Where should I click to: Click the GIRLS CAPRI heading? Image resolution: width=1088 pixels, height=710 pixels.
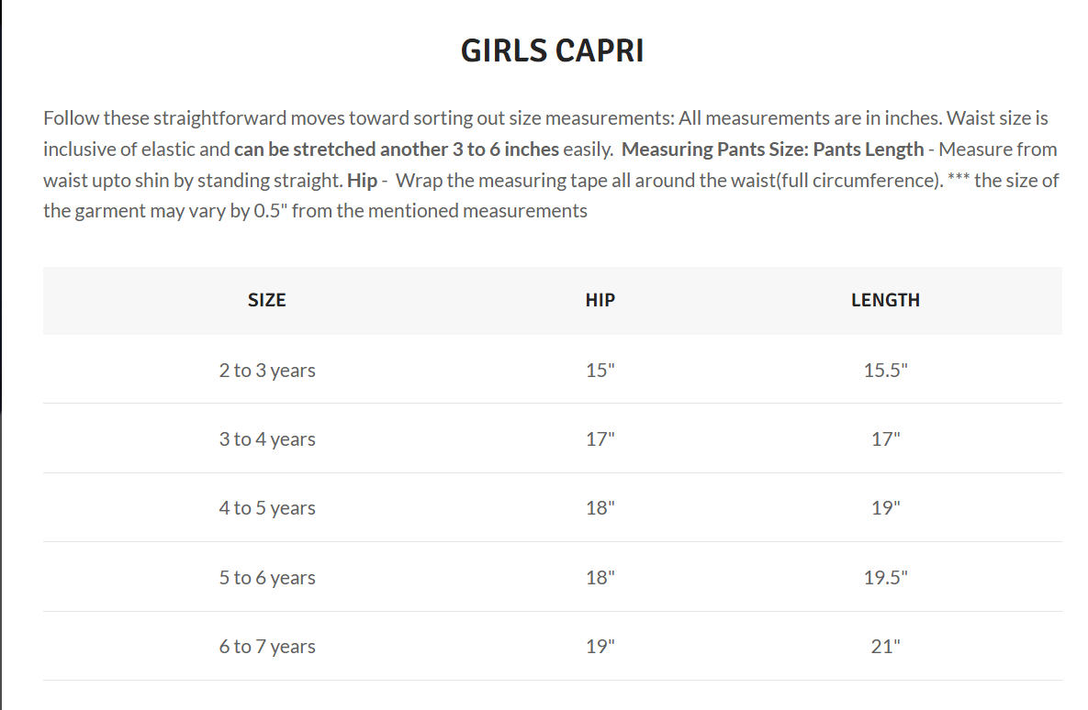[552, 51]
